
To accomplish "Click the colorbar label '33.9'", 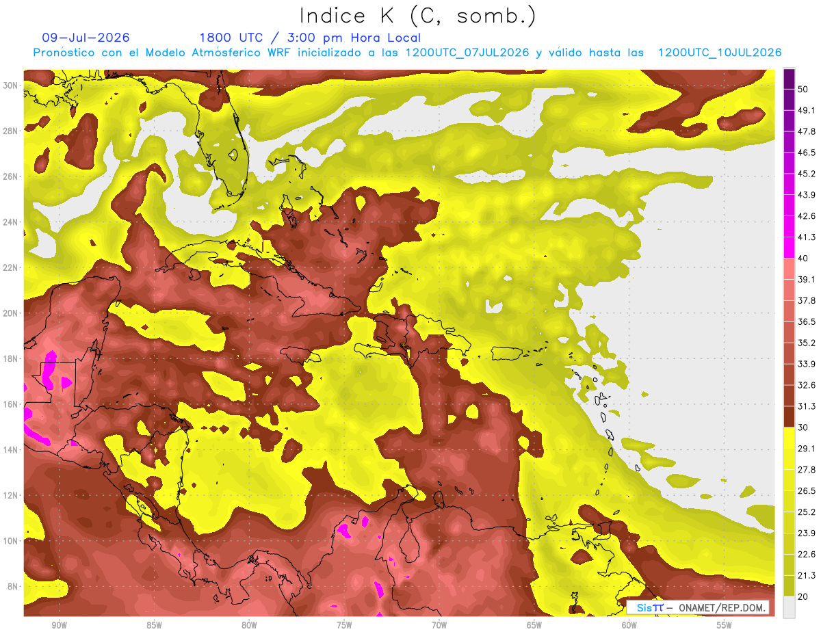I will click(x=807, y=364).
